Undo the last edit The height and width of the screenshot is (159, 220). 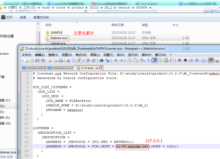88,60
